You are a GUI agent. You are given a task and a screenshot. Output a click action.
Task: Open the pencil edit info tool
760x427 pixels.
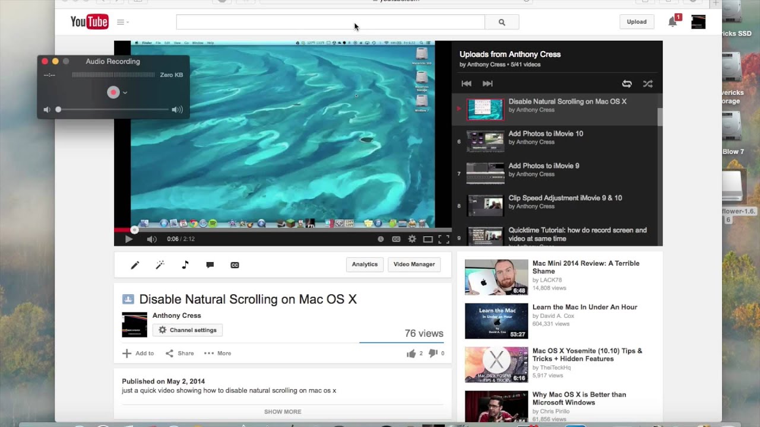click(135, 265)
